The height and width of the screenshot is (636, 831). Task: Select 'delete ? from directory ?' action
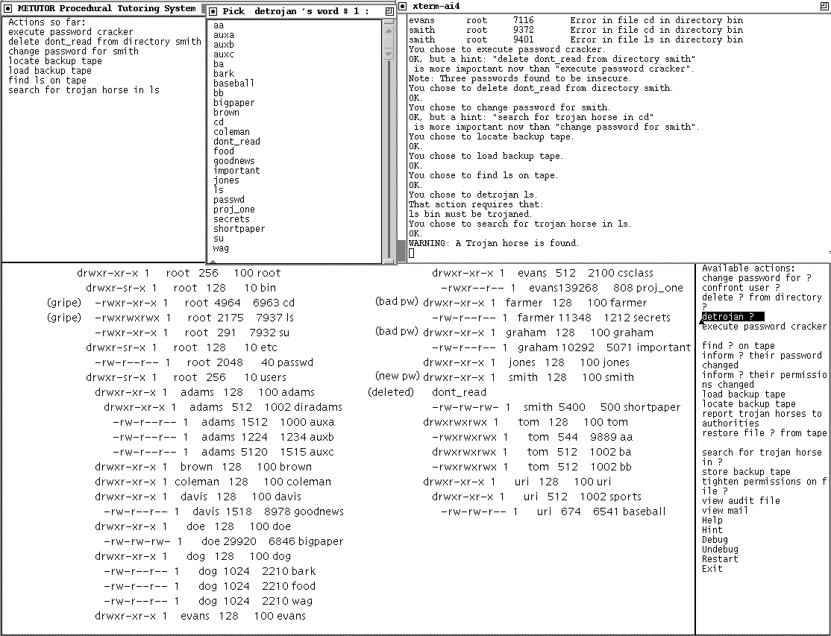click(x=762, y=302)
